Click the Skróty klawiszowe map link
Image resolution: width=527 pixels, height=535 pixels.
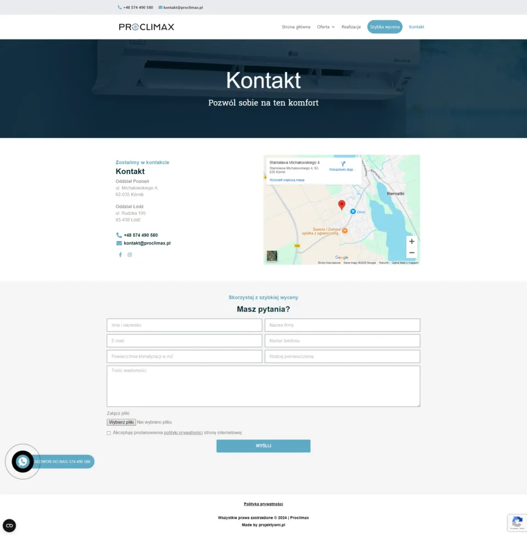click(329, 263)
